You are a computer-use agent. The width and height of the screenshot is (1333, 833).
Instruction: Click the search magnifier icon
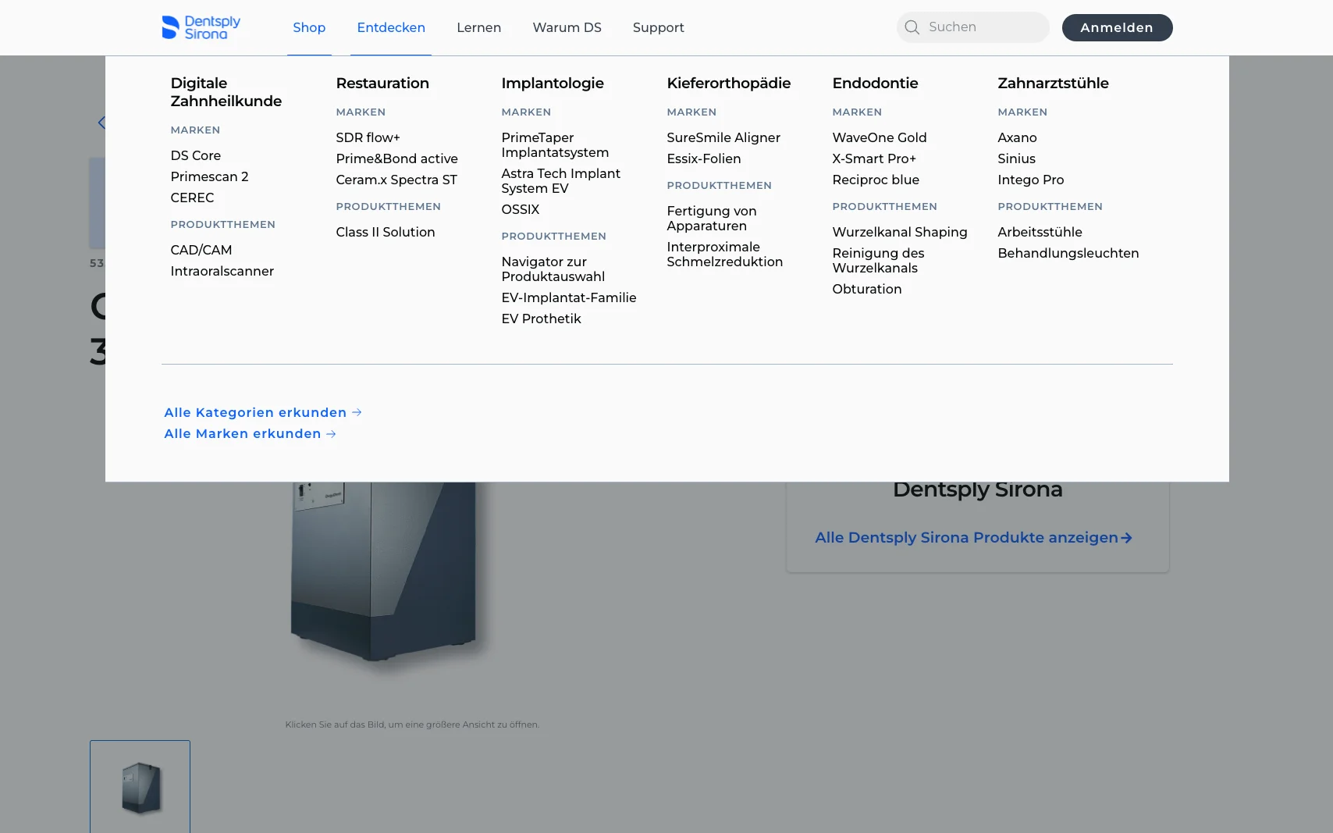click(912, 27)
